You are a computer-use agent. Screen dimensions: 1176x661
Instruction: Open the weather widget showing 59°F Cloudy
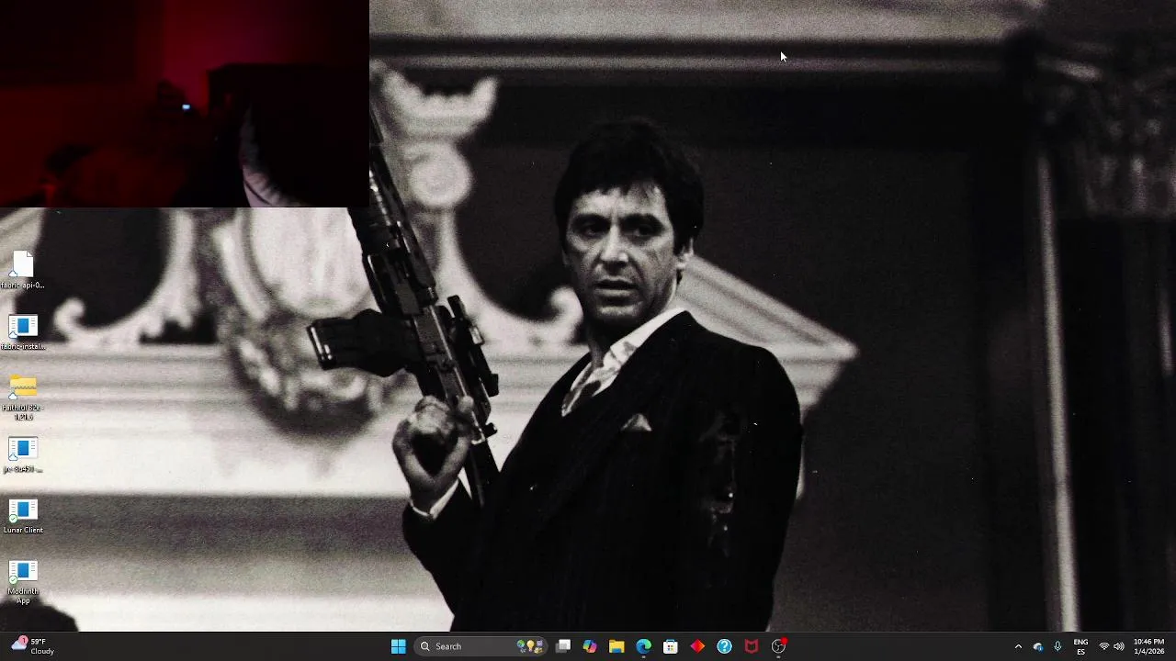point(32,646)
